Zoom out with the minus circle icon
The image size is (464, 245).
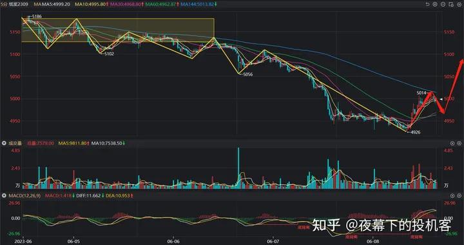(x=443, y=5)
